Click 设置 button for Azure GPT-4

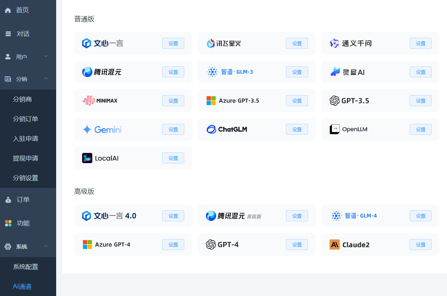(173, 245)
